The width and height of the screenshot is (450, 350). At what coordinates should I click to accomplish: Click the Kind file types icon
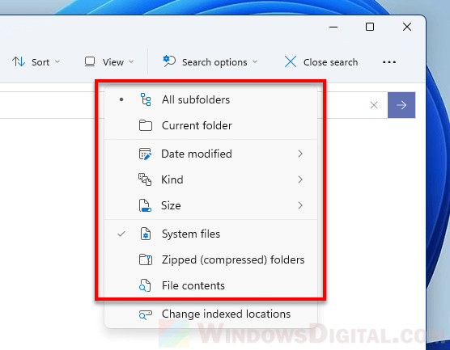point(145,179)
